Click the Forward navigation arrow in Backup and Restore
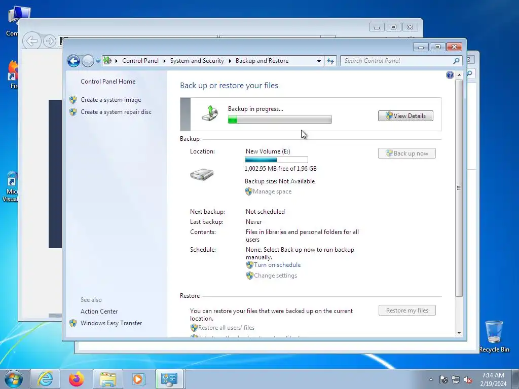519x389 pixels. pos(88,61)
